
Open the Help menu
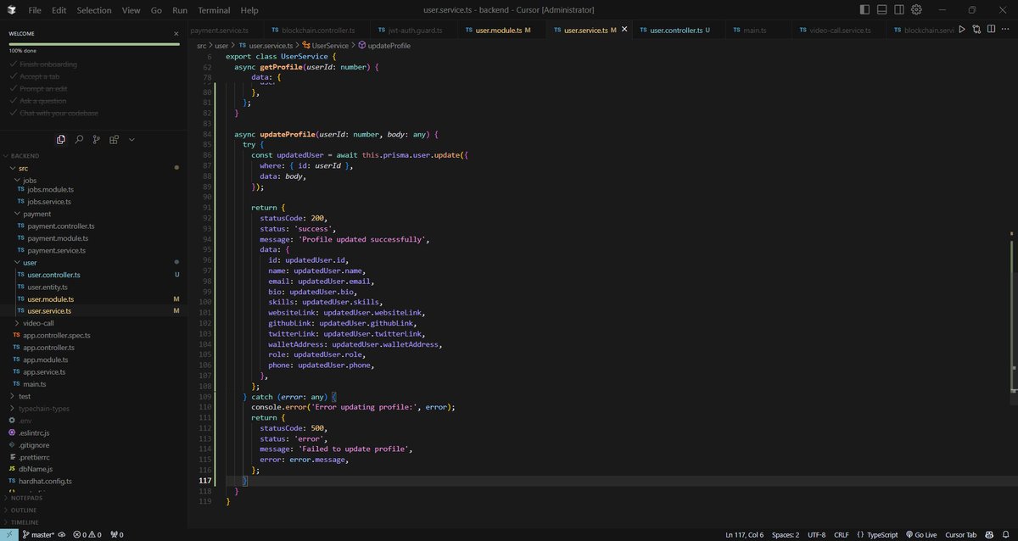pos(249,10)
